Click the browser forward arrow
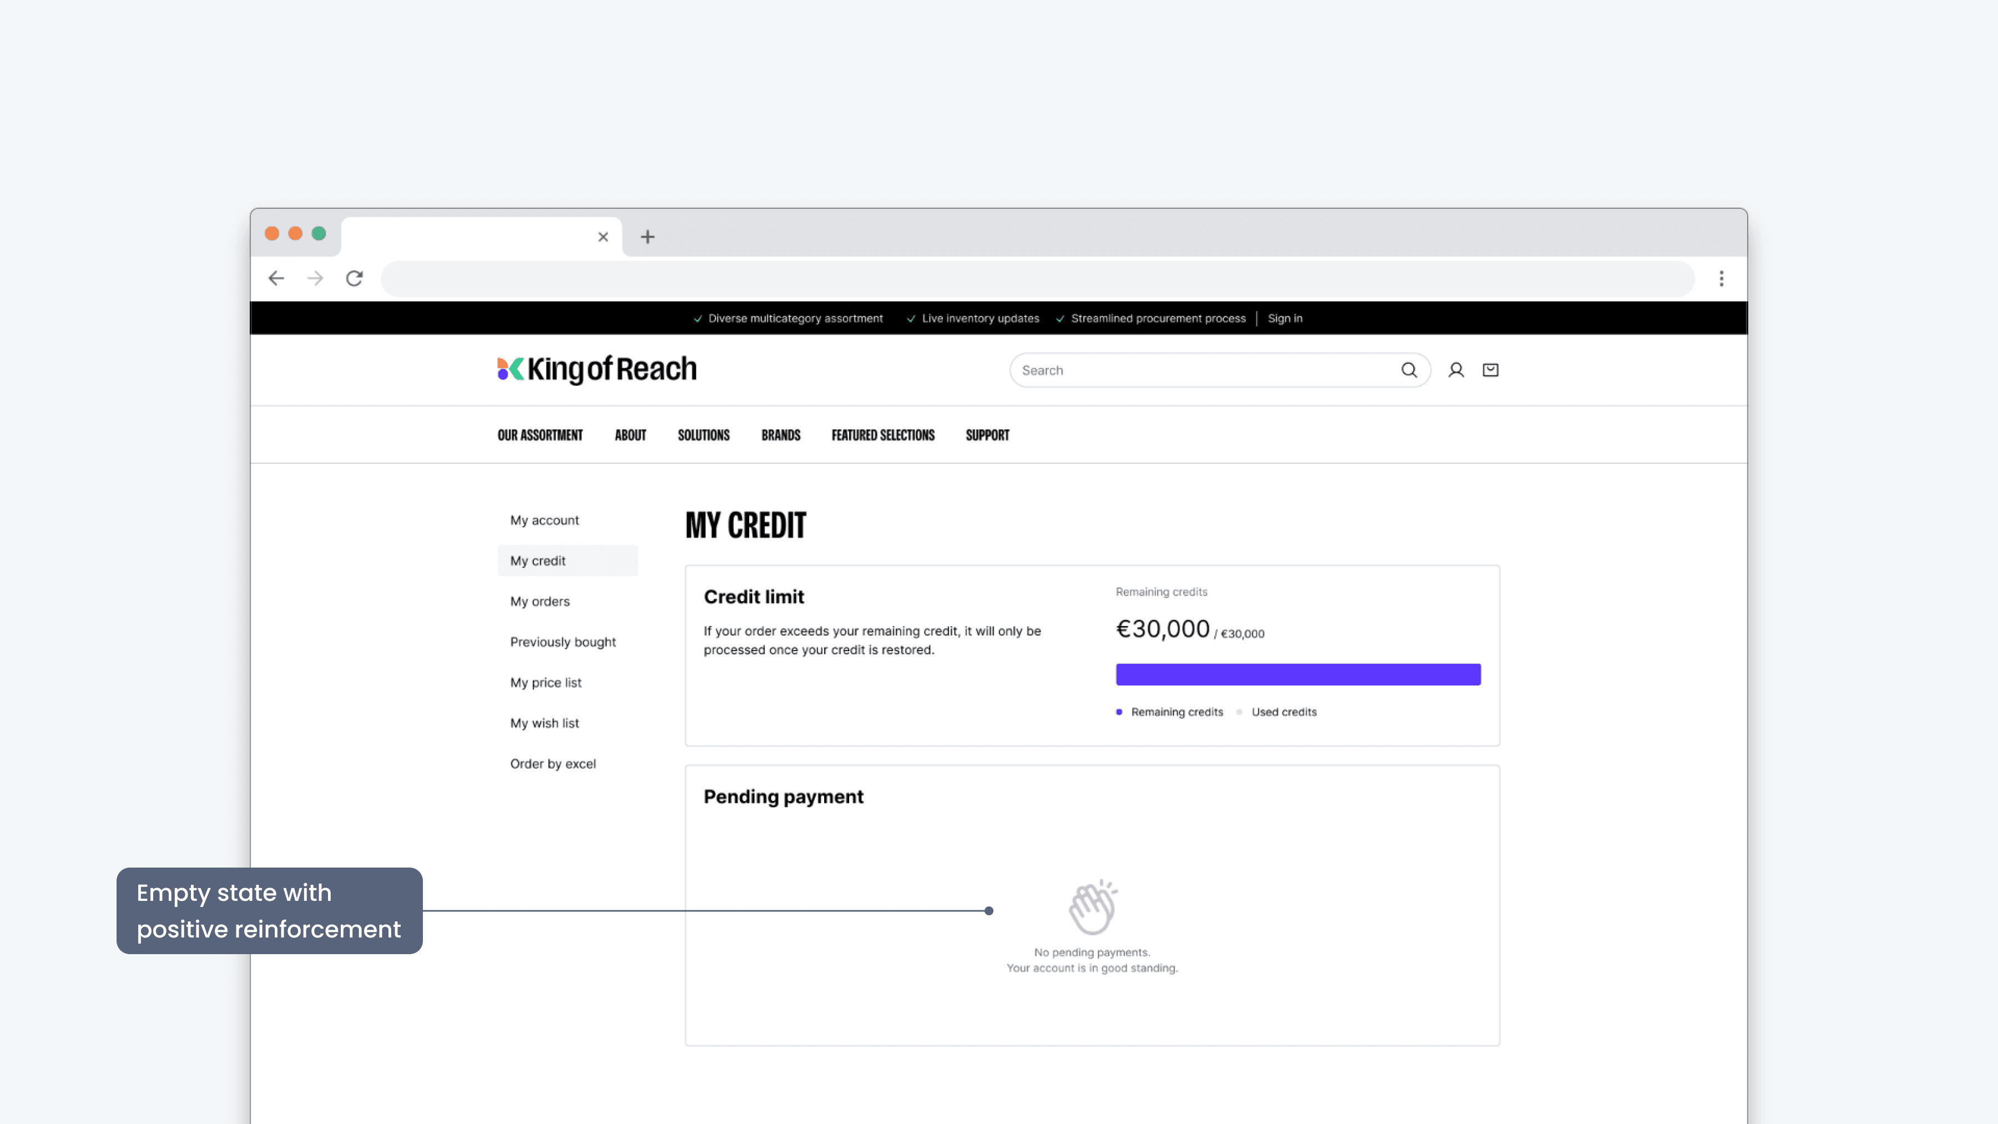Screen dimensions: 1998x1124 pyautogui.click(x=315, y=279)
